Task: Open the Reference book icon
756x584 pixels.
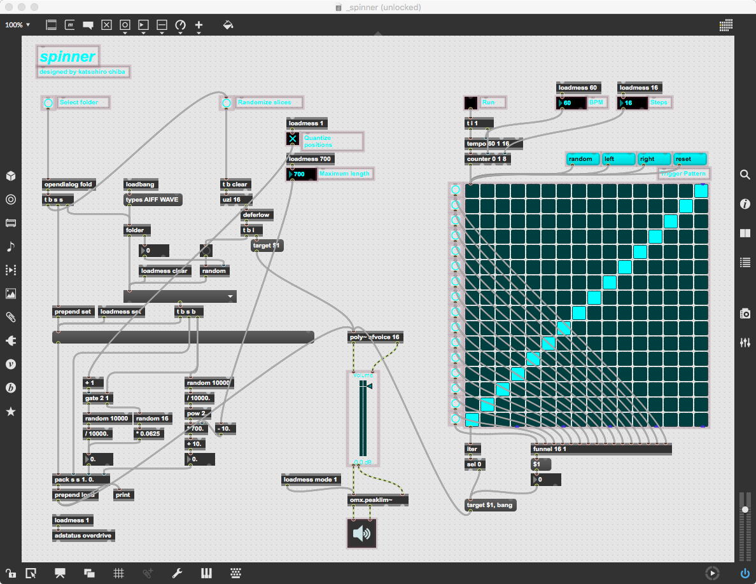Action: [745, 233]
